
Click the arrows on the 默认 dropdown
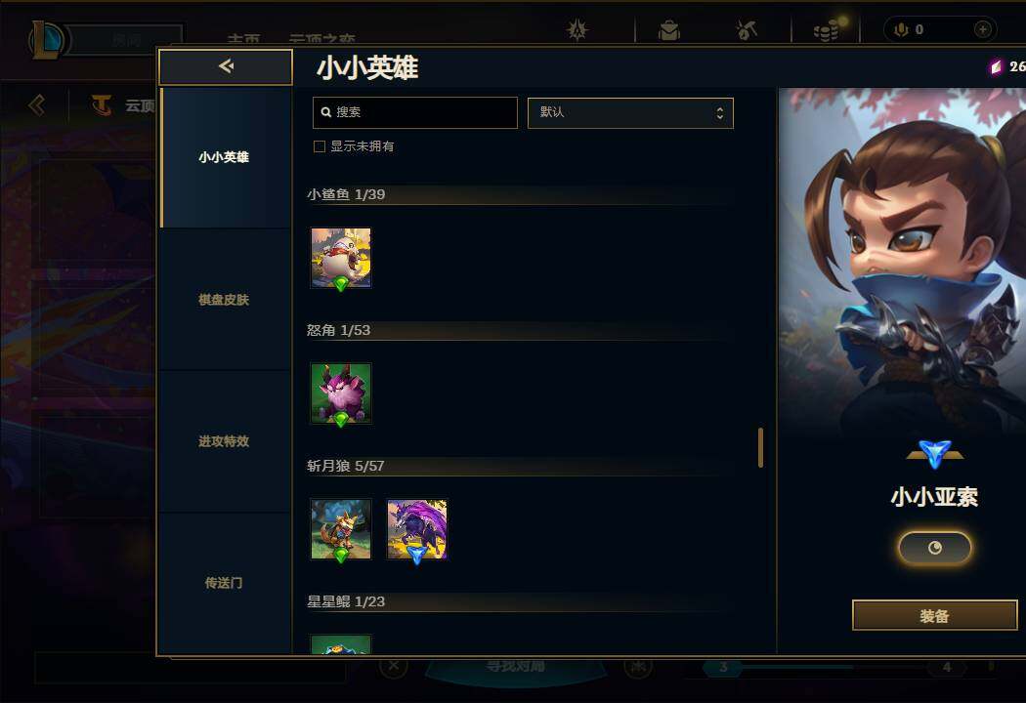pyautogui.click(x=720, y=112)
